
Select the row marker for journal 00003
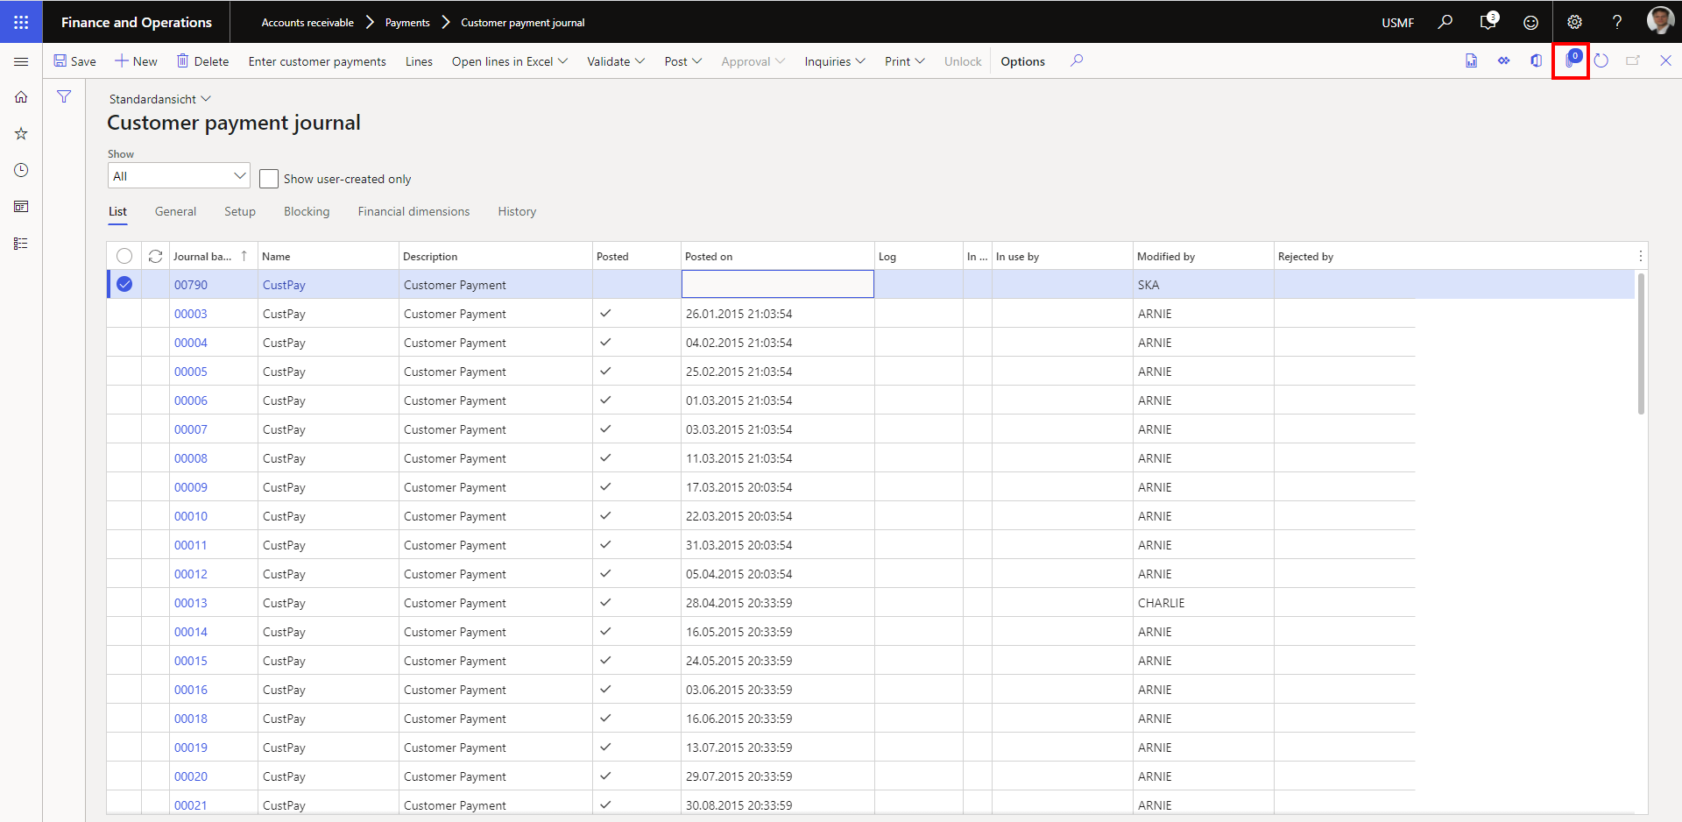(x=124, y=314)
